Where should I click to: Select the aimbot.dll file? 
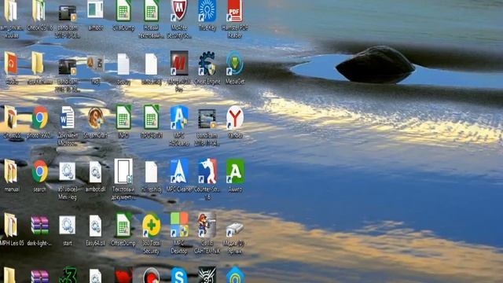(95, 172)
